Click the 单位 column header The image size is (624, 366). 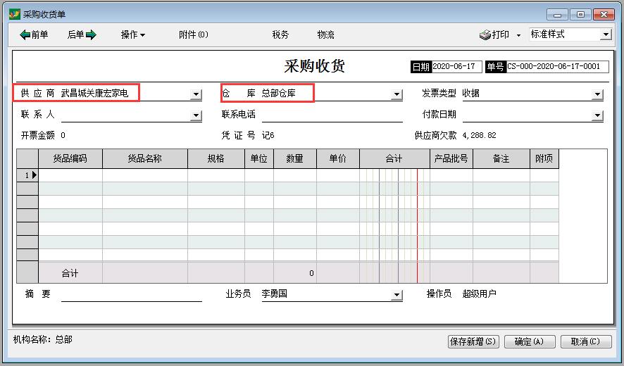259,159
